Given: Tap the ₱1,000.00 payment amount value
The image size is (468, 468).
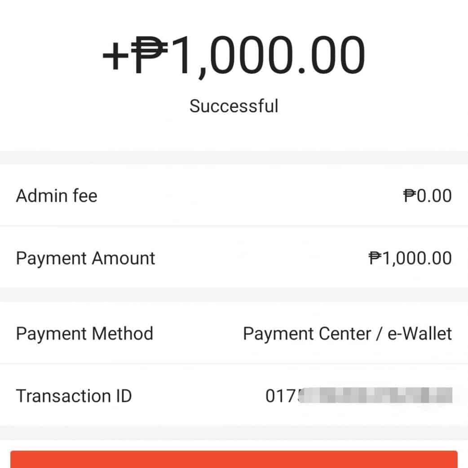Looking at the screenshot, I should click(x=410, y=258).
